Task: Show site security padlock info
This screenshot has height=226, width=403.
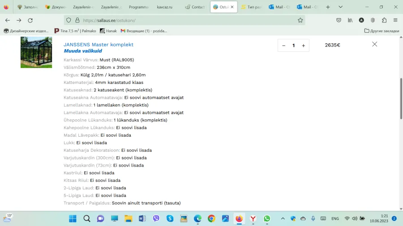Action: coord(77,20)
